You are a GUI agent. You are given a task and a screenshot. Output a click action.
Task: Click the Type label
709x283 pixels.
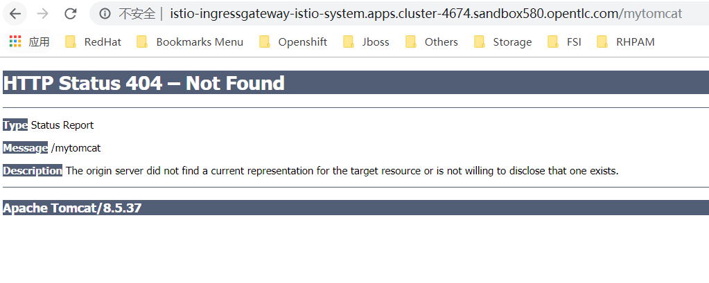[15, 125]
